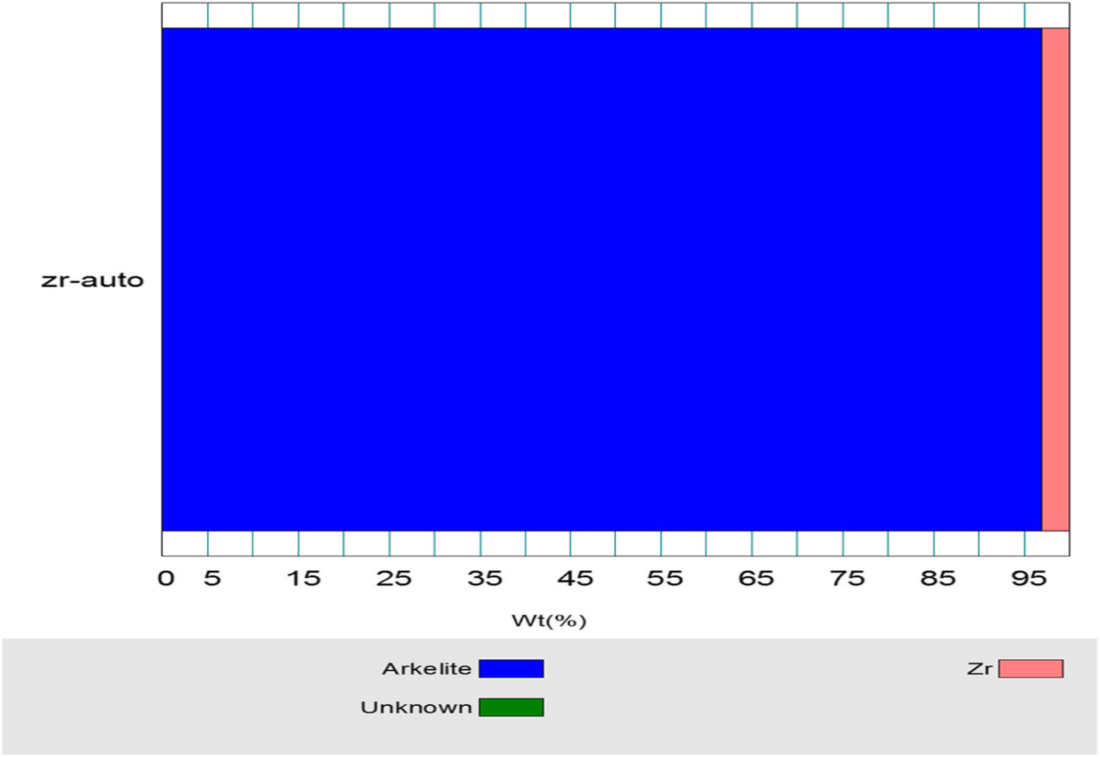Click the axis tick label 35
This screenshot has height=757, width=1100.
click(485, 579)
